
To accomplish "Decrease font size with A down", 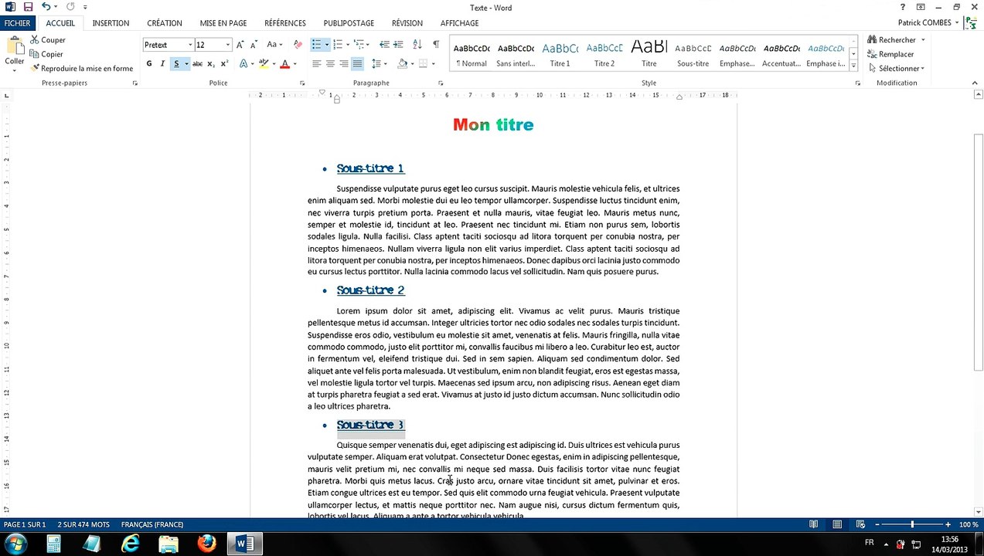I will tap(254, 44).
